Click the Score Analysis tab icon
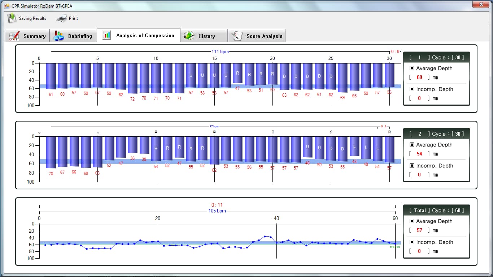Viewport: 493px width, 277px height. 237,36
